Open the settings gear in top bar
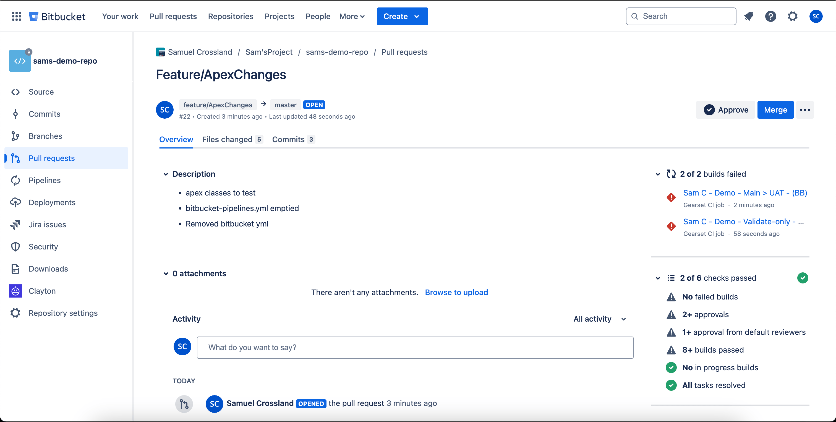The image size is (836, 422). [793, 16]
